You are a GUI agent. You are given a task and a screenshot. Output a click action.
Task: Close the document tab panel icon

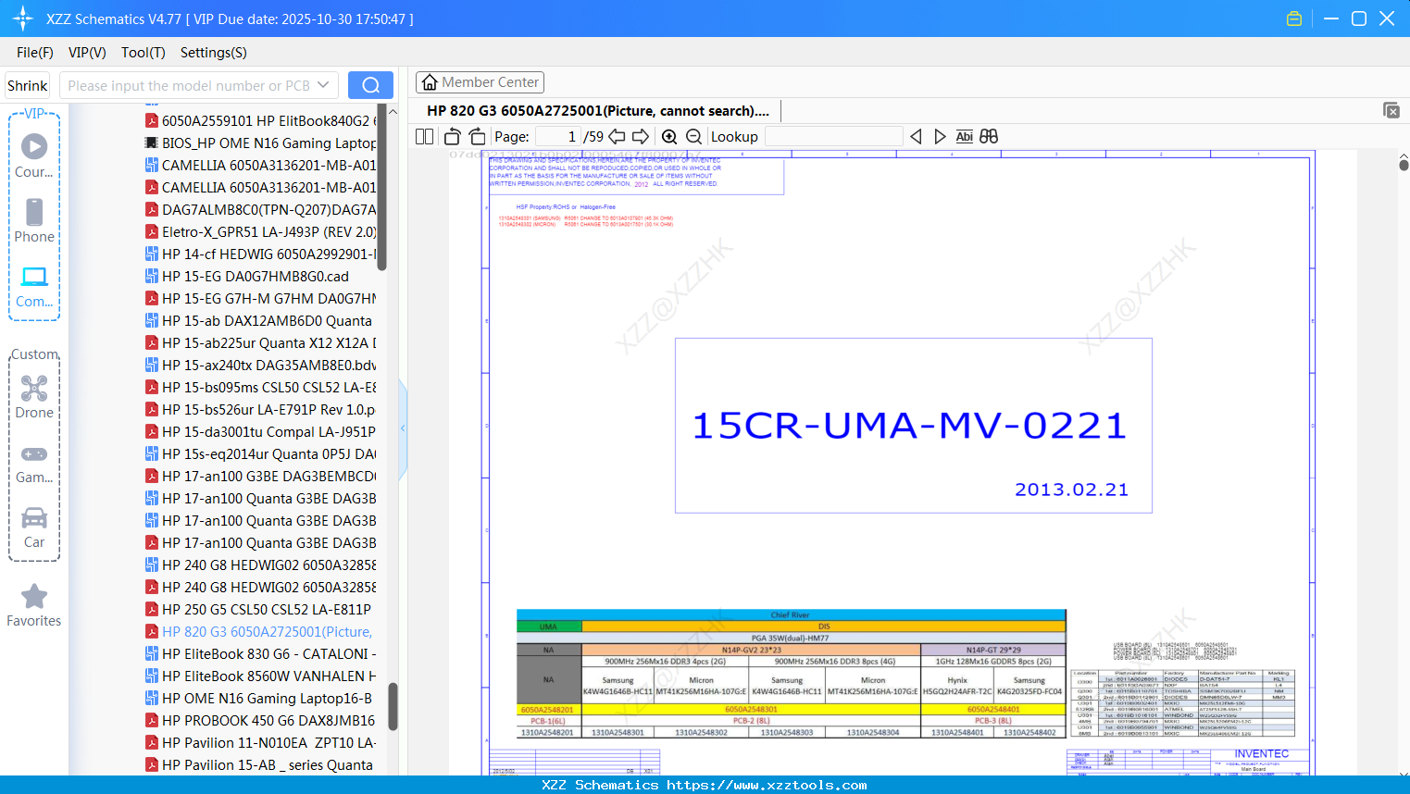click(1391, 110)
